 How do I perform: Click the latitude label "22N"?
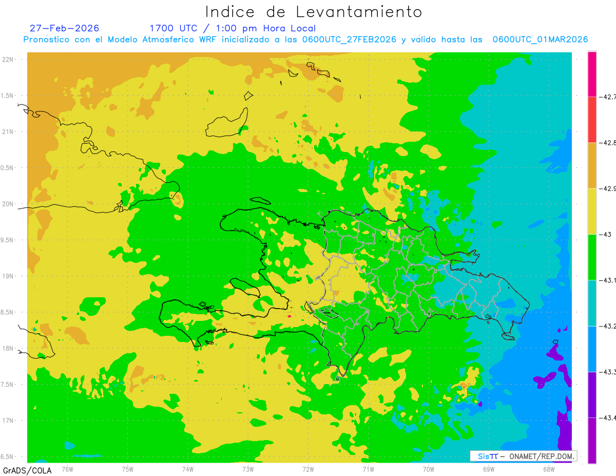click(8, 59)
